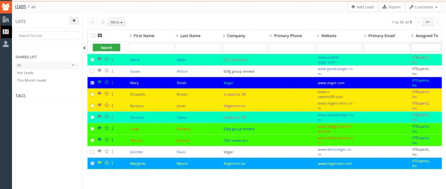Click the user profile icon in sidebar
The height and width of the screenshot is (189, 446).
(6, 44)
